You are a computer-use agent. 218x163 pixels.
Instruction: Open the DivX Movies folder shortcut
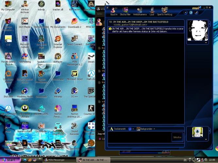(41, 127)
